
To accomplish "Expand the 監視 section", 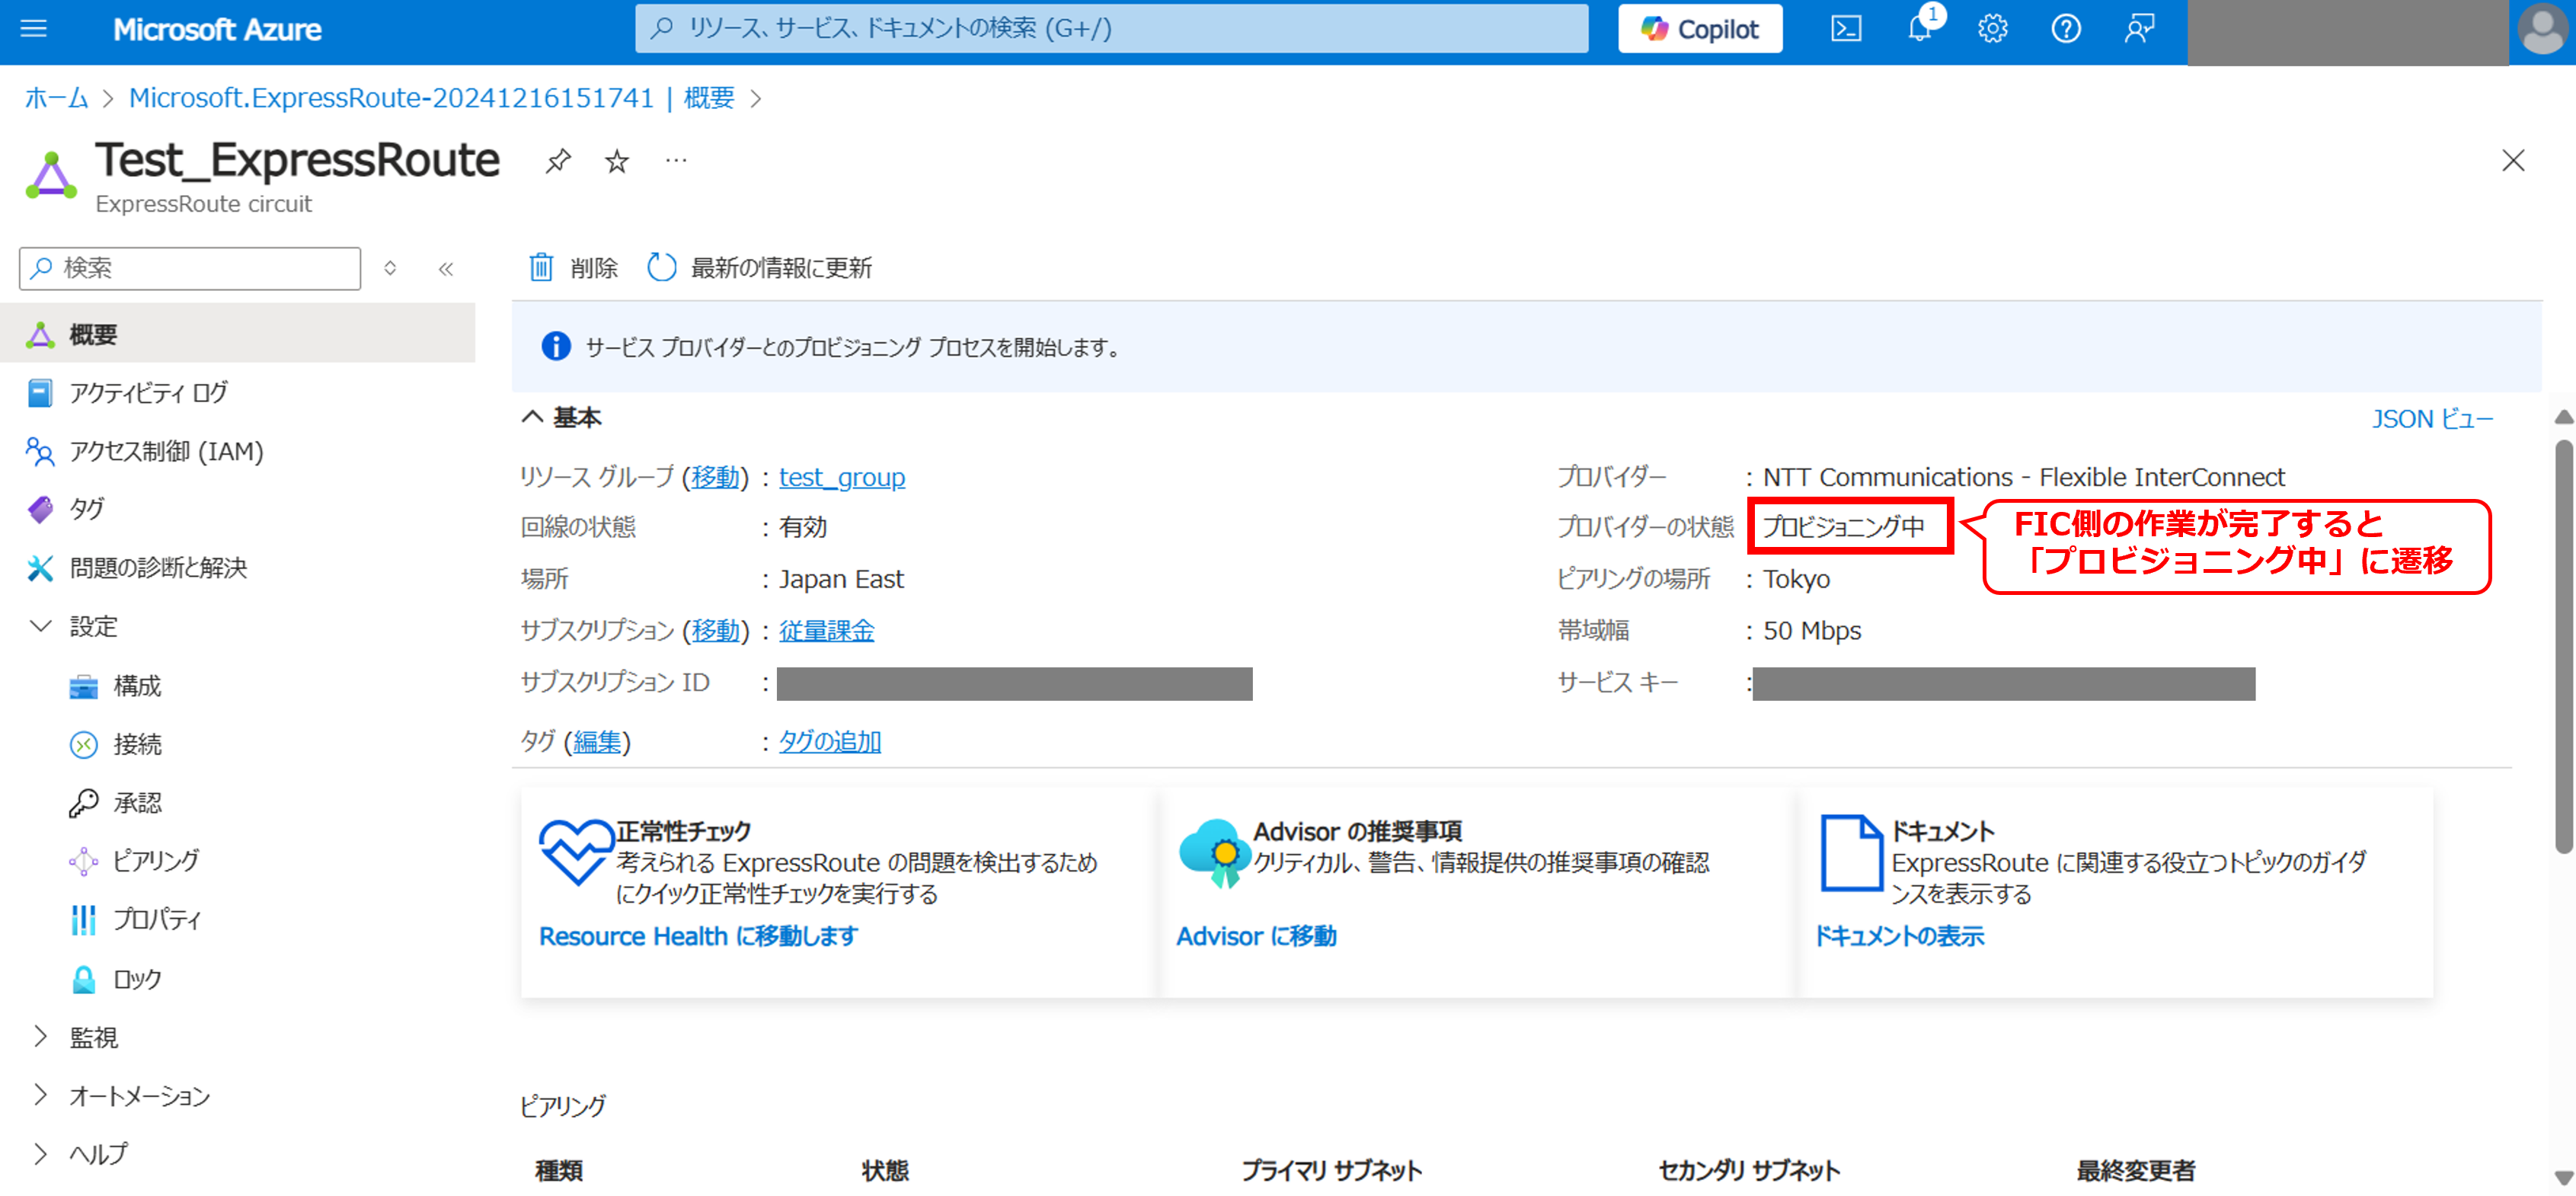I will pos(41,1037).
